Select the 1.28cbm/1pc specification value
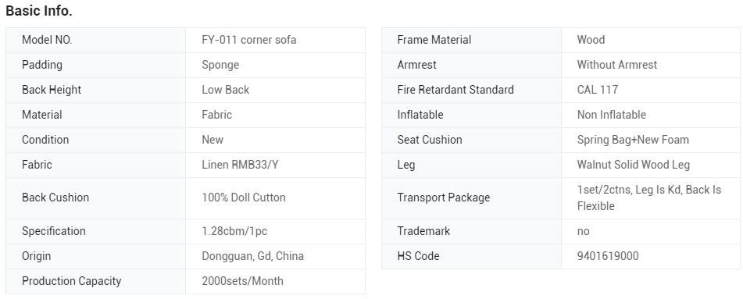Viewport: 743px width, 299px height. tap(234, 231)
